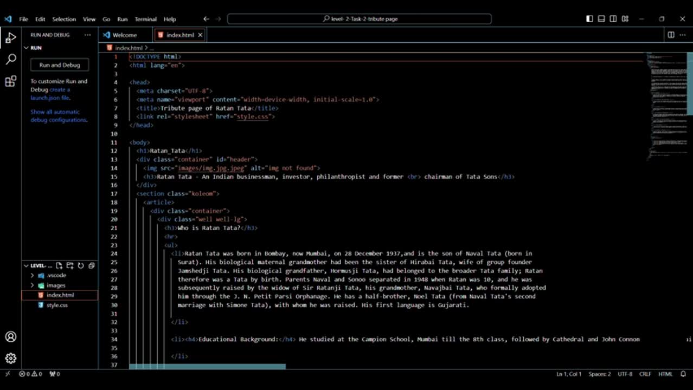Screen dimensions: 693x390
Task: Click the Ln 1, Col 1 status
Action: click(x=569, y=374)
